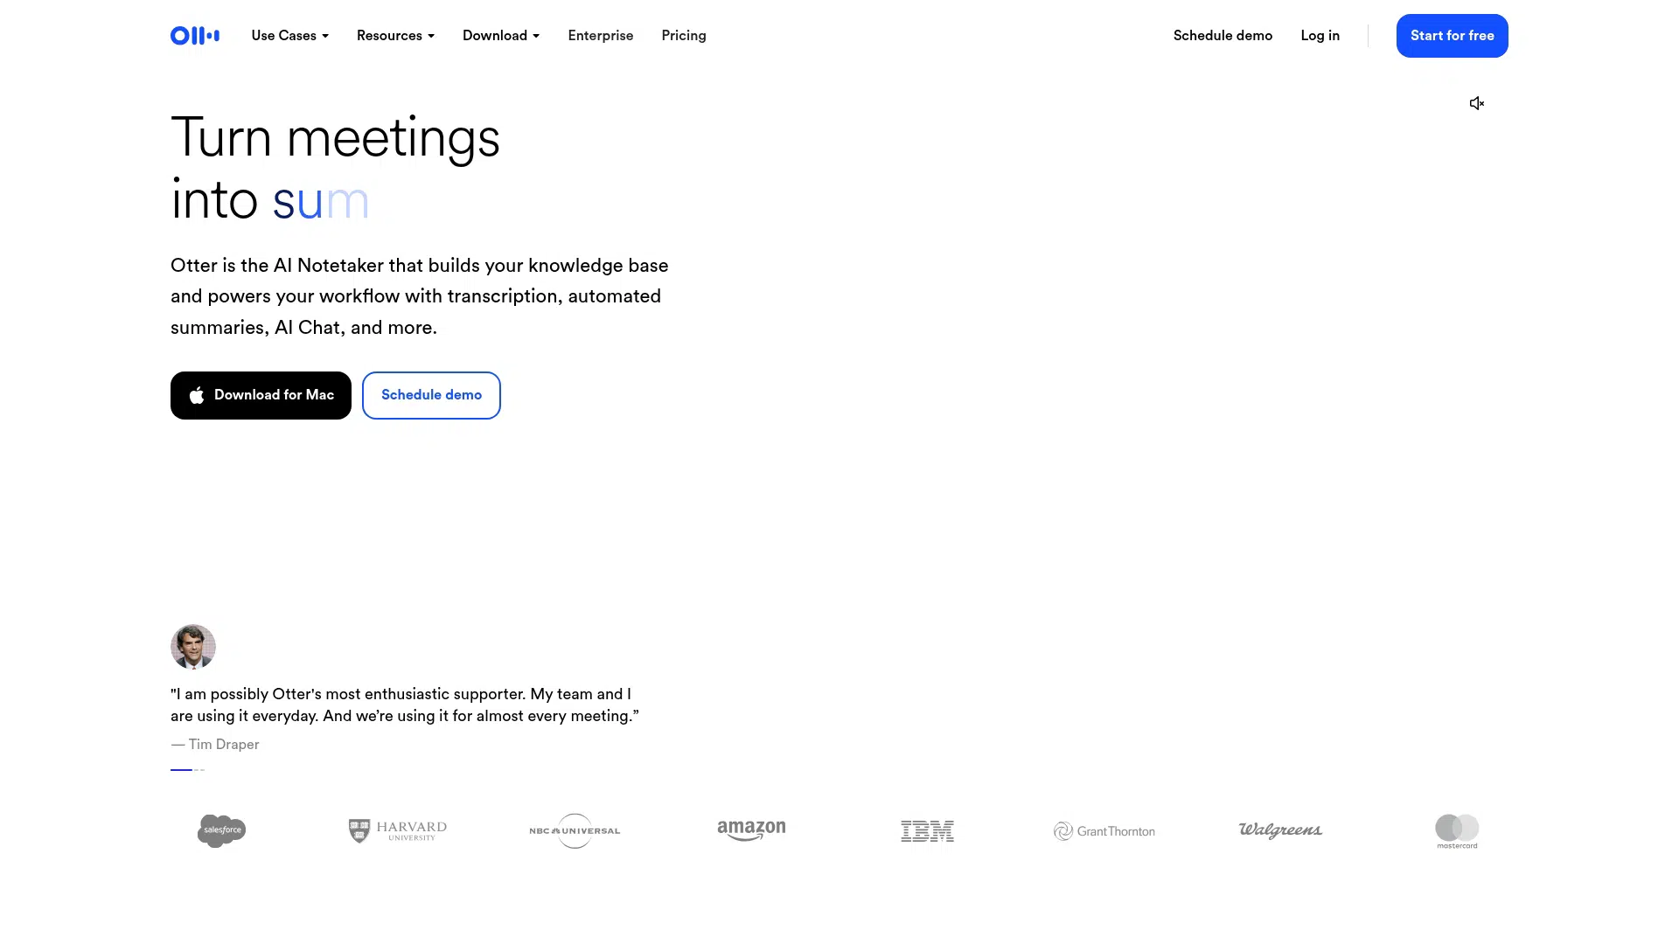Expand the Download dropdown in navigation
This screenshot has height=944, width=1679.
[501, 36]
